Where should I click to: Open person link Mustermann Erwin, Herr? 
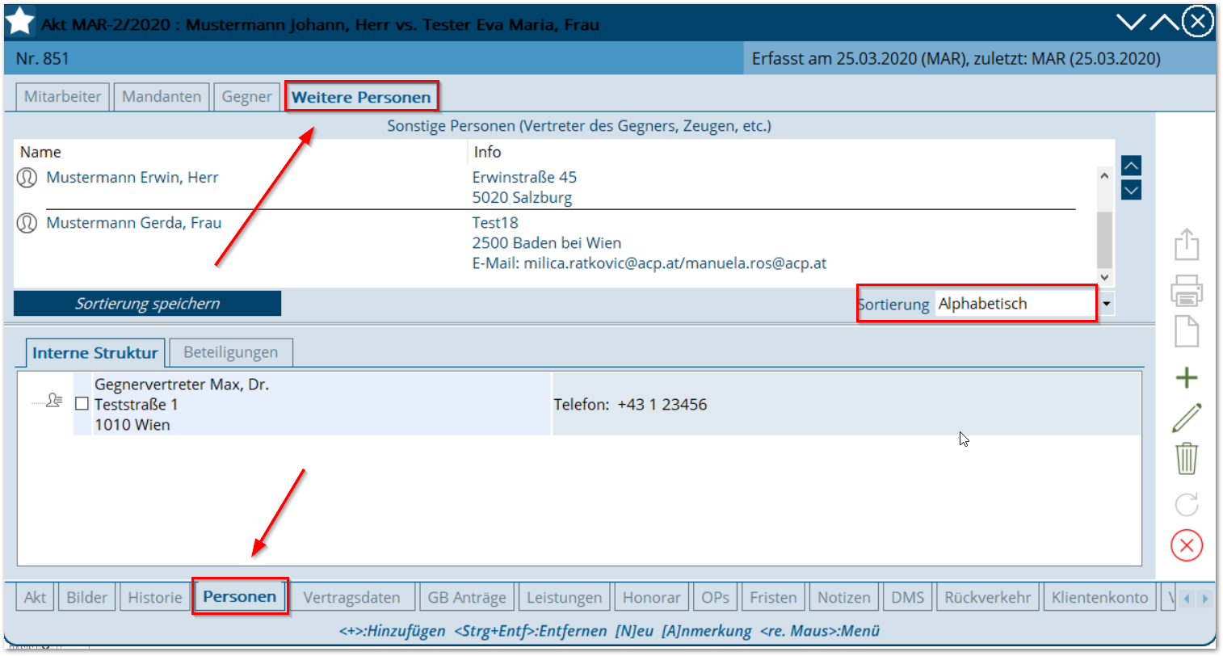click(x=132, y=178)
